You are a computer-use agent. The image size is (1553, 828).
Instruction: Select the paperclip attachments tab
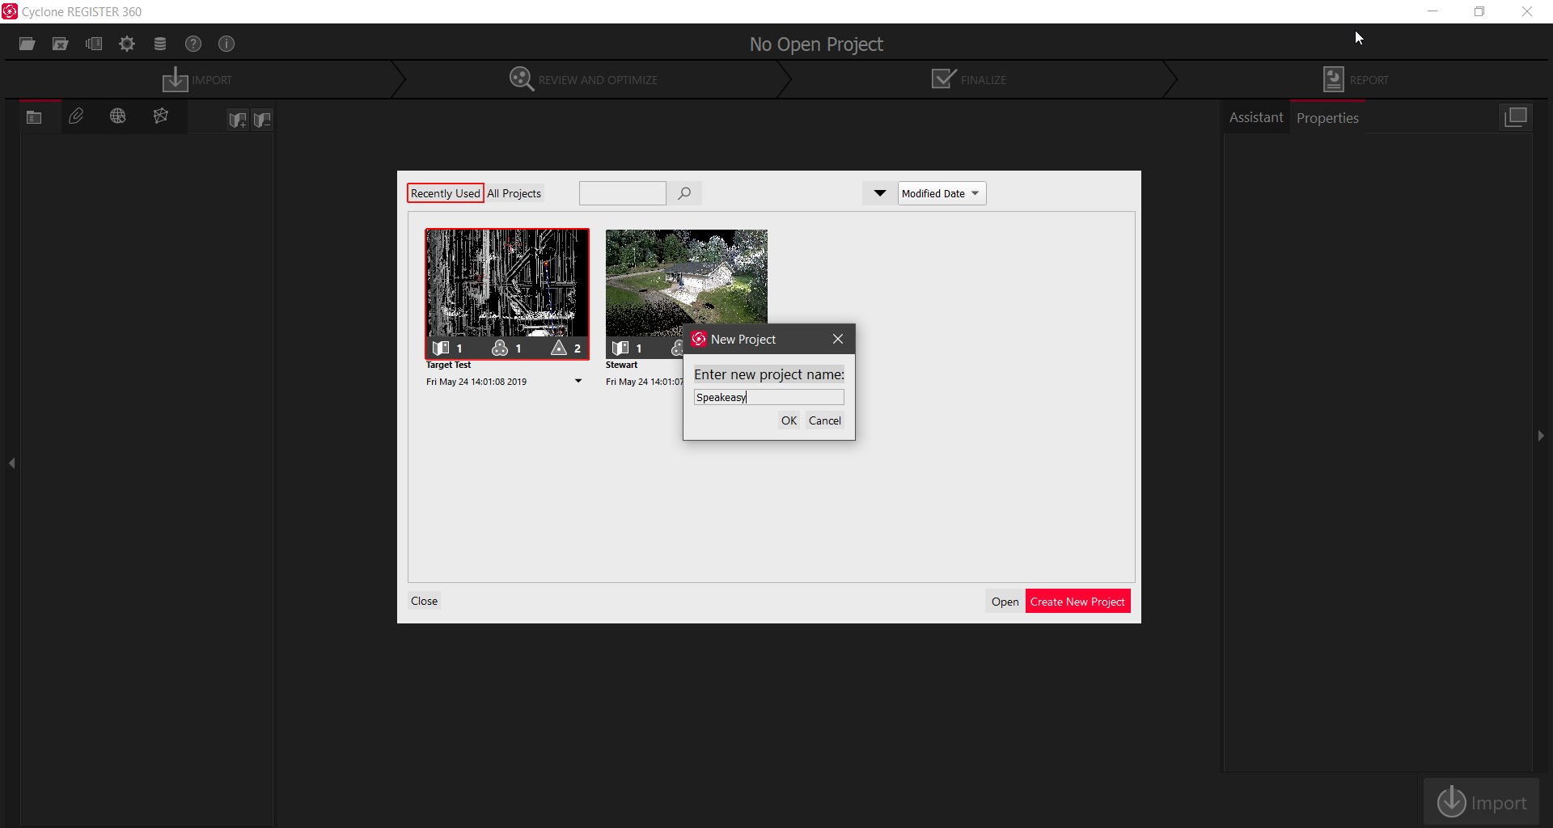click(76, 116)
